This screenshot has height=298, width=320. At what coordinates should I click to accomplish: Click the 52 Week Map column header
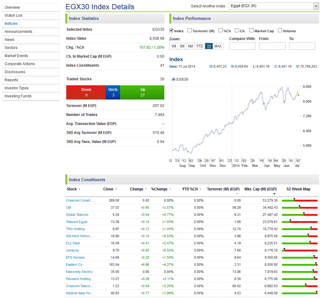tap(298, 189)
